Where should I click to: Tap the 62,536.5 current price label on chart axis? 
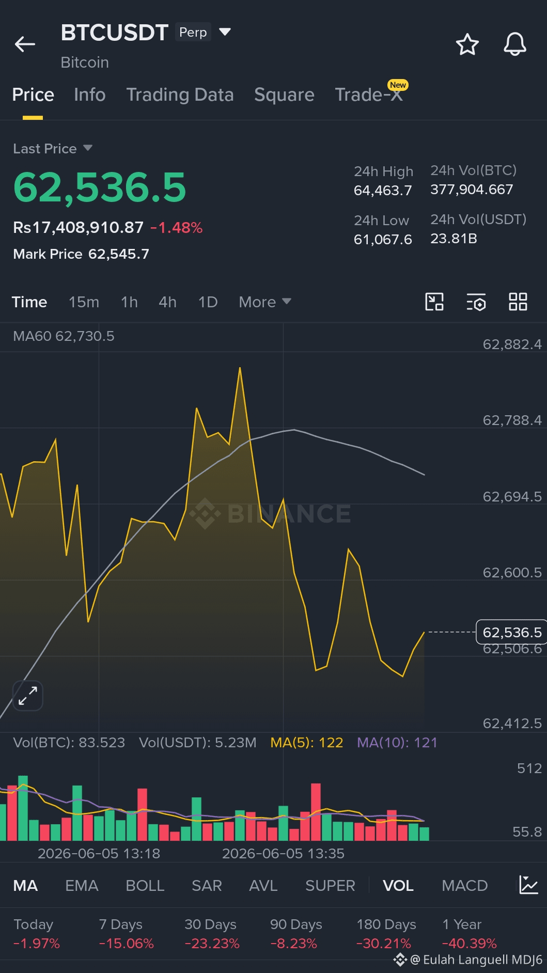(x=511, y=632)
